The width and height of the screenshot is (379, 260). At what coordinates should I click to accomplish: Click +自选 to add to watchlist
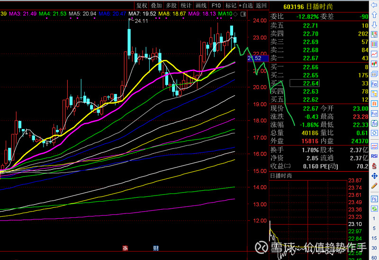[246, 5]
